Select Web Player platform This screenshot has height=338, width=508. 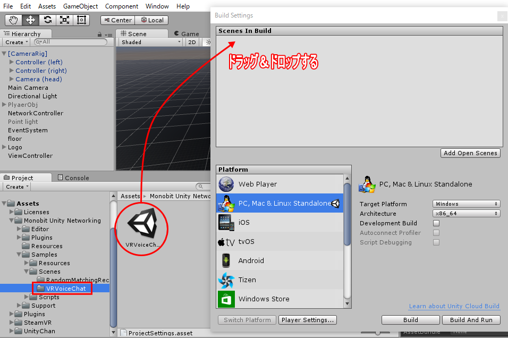[x=280, y=184]
